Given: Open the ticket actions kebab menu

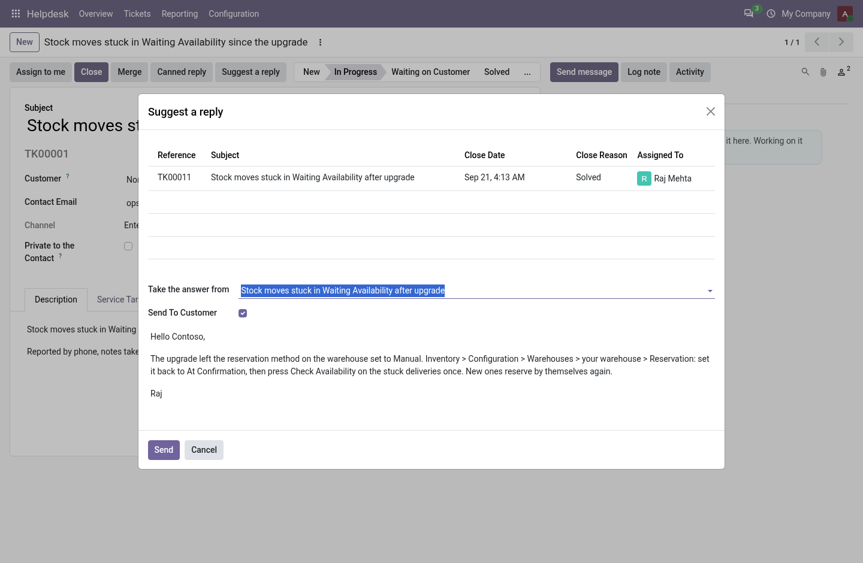Looking at the screenshot, I should point(320,43).
